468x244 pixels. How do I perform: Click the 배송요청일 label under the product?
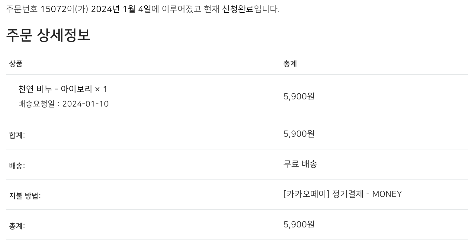tap(37, 104)
